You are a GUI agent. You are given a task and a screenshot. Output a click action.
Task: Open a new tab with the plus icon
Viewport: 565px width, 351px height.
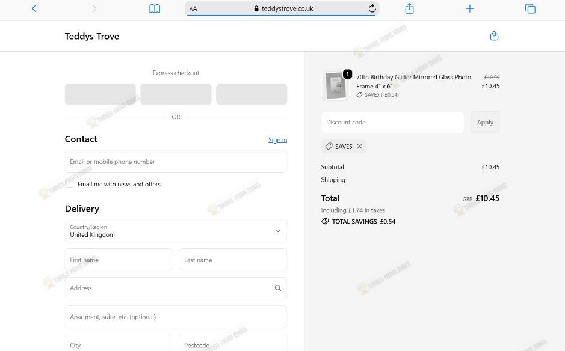point(470,8)
